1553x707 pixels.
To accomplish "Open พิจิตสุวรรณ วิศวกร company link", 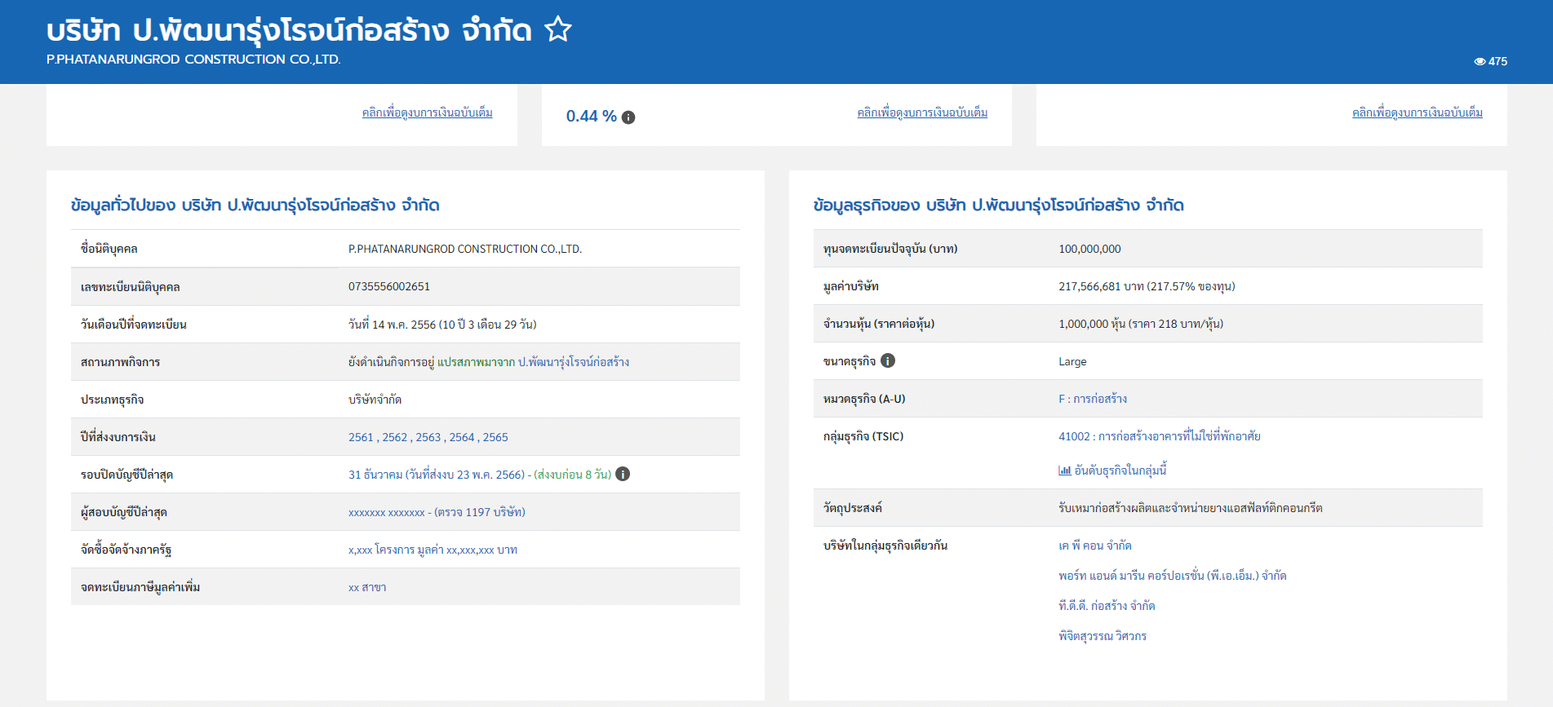I will (x=1103, y=636).
